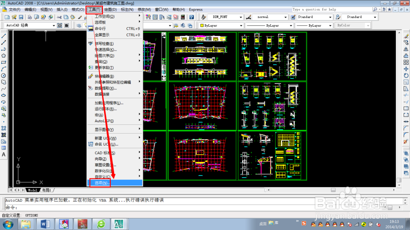
Task: Click the Workspace Settings gear icon
Action: pyautogui.click(x=60, y=25)
